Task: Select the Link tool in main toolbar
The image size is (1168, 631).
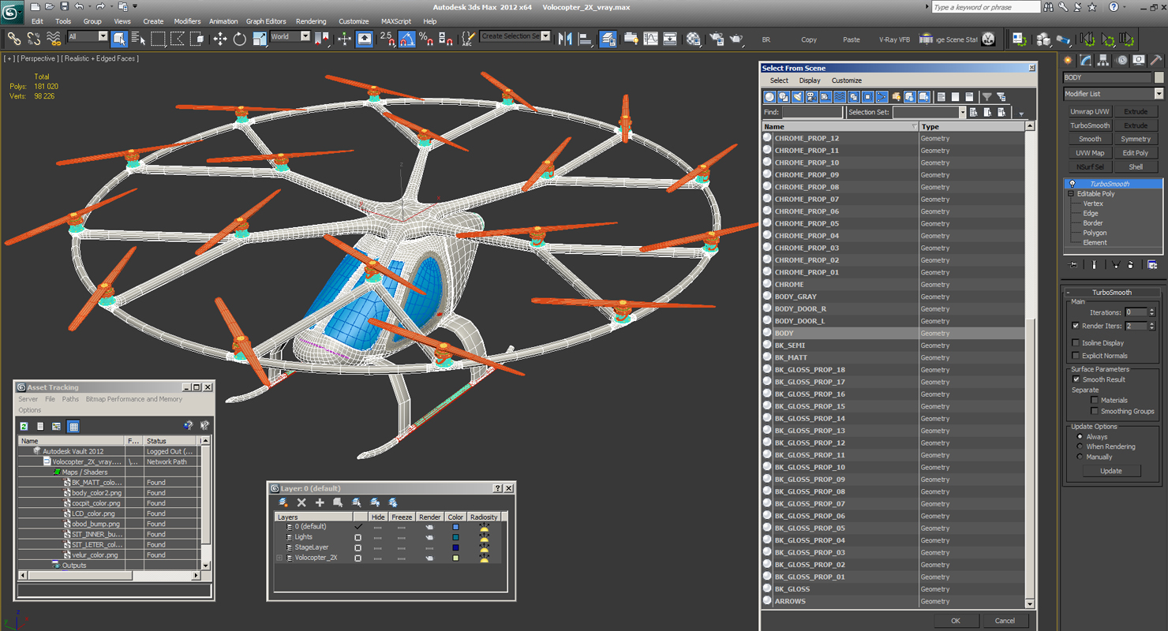Action: (13, 39)
